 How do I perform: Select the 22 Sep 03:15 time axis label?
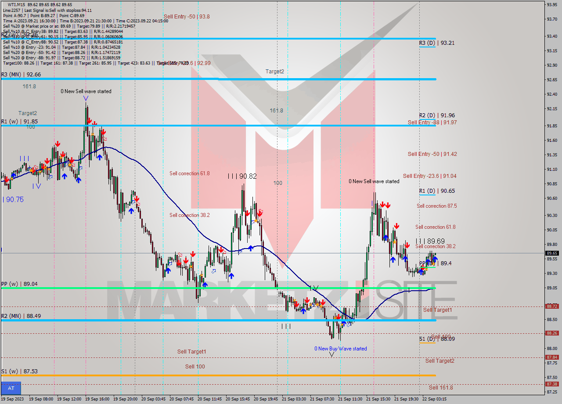tap(434, 399)
